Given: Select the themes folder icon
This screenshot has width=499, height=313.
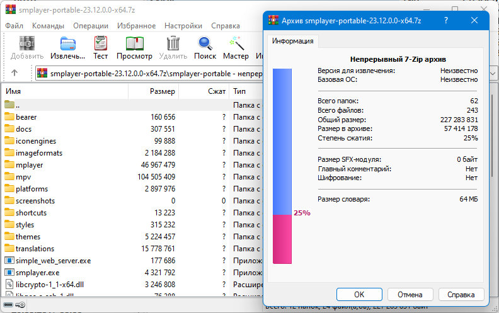Looking at the screenshot, I should click(9, 237).
